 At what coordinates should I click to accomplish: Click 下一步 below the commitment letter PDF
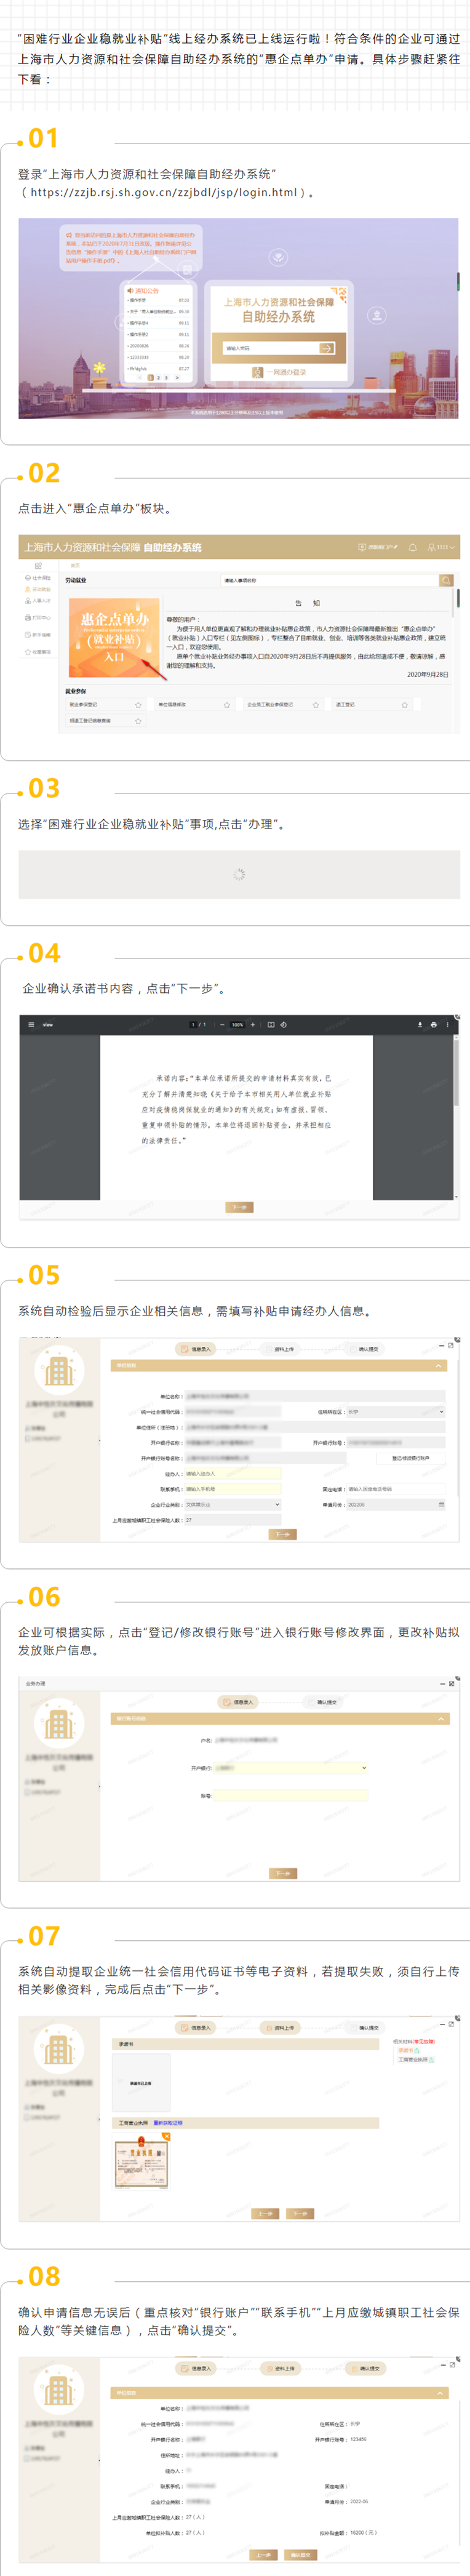pyautogui.click(x=239, y=1207)
